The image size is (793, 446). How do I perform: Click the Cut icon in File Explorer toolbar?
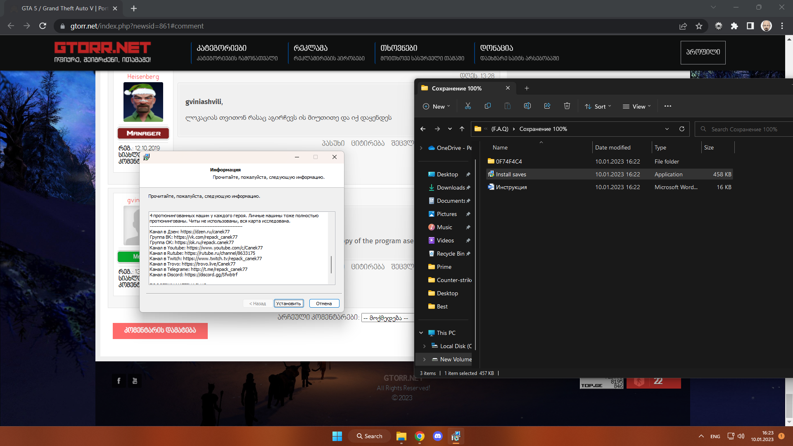point(468,106)
